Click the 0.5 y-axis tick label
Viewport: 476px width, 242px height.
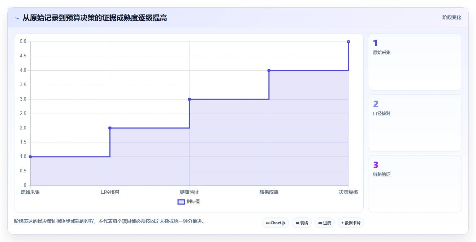pos(23,171)
